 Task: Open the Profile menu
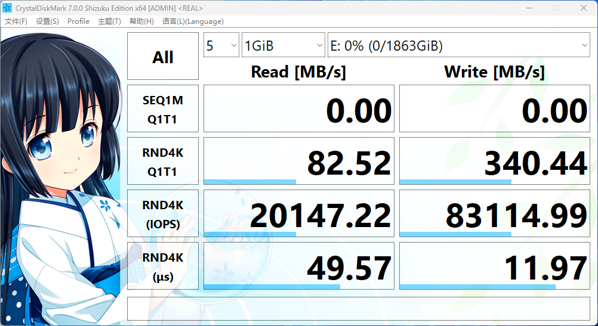[78, 21]
